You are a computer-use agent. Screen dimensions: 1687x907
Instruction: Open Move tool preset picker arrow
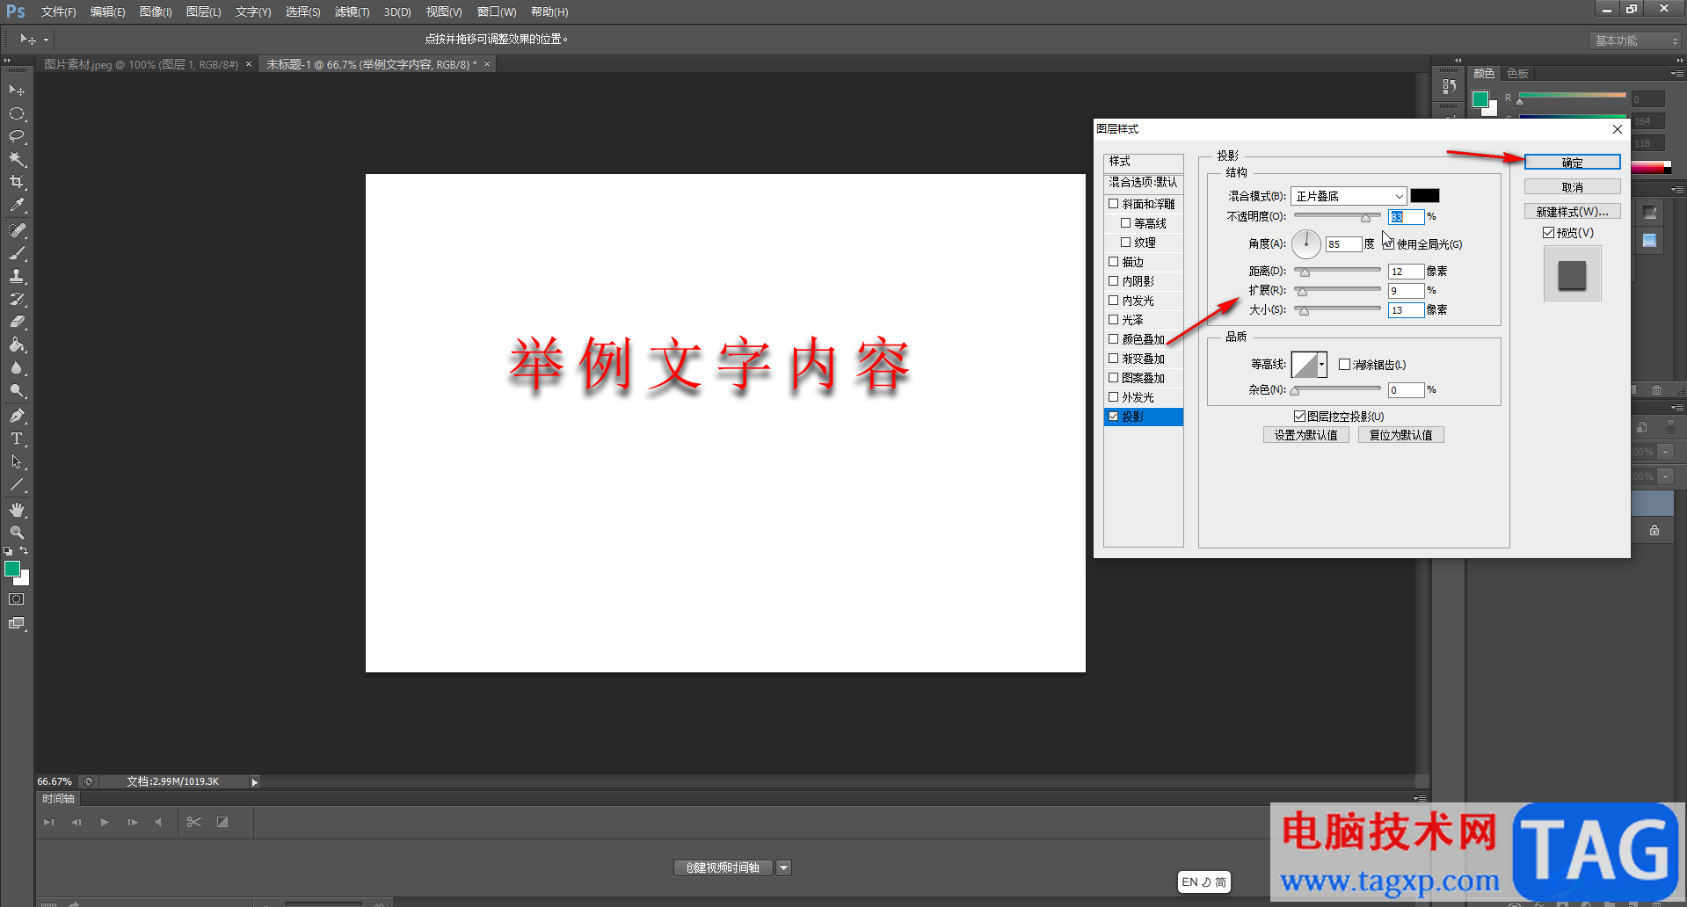pyautogui.click(x=47, y=40)
